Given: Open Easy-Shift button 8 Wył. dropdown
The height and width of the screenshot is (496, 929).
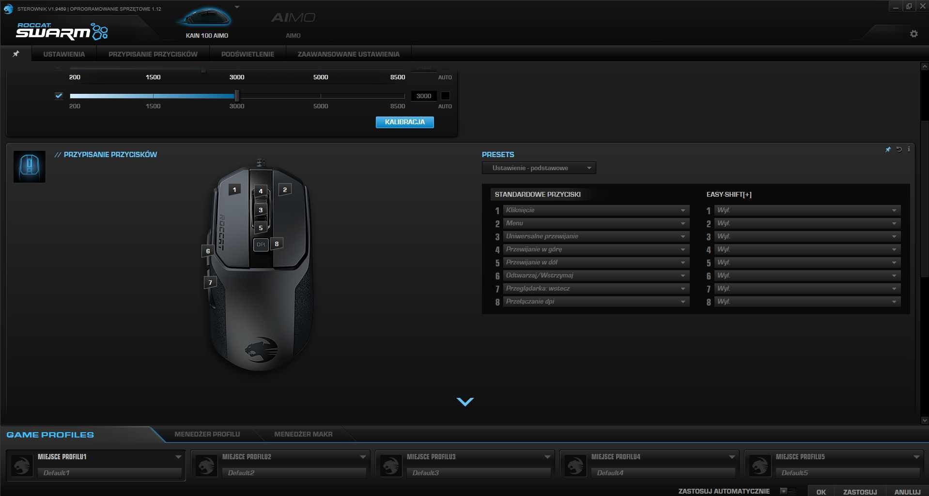Looking at the screenshot, I should pos(807,301).
